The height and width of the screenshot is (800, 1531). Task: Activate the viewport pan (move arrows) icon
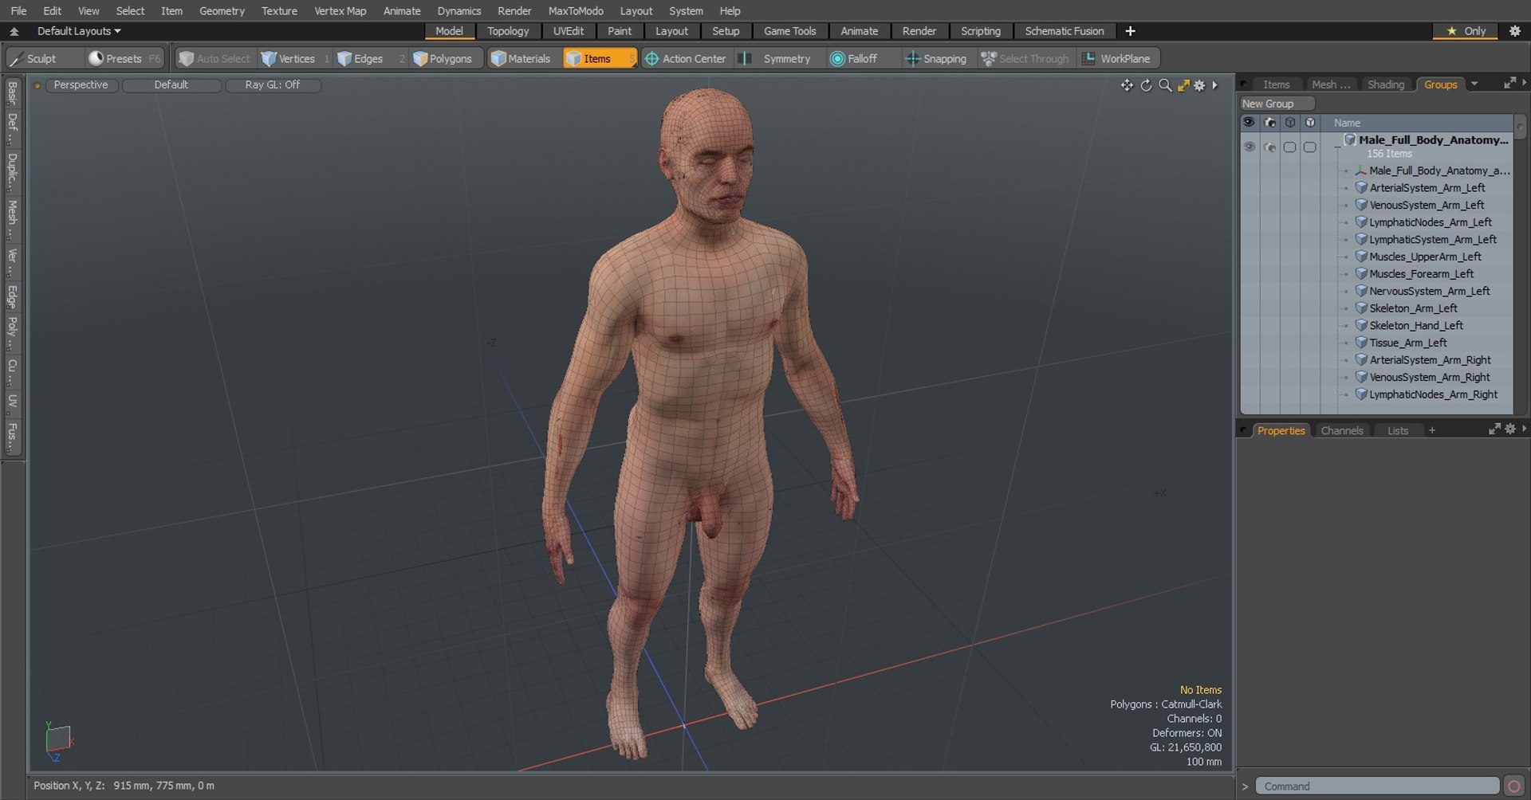(1127, 85)
